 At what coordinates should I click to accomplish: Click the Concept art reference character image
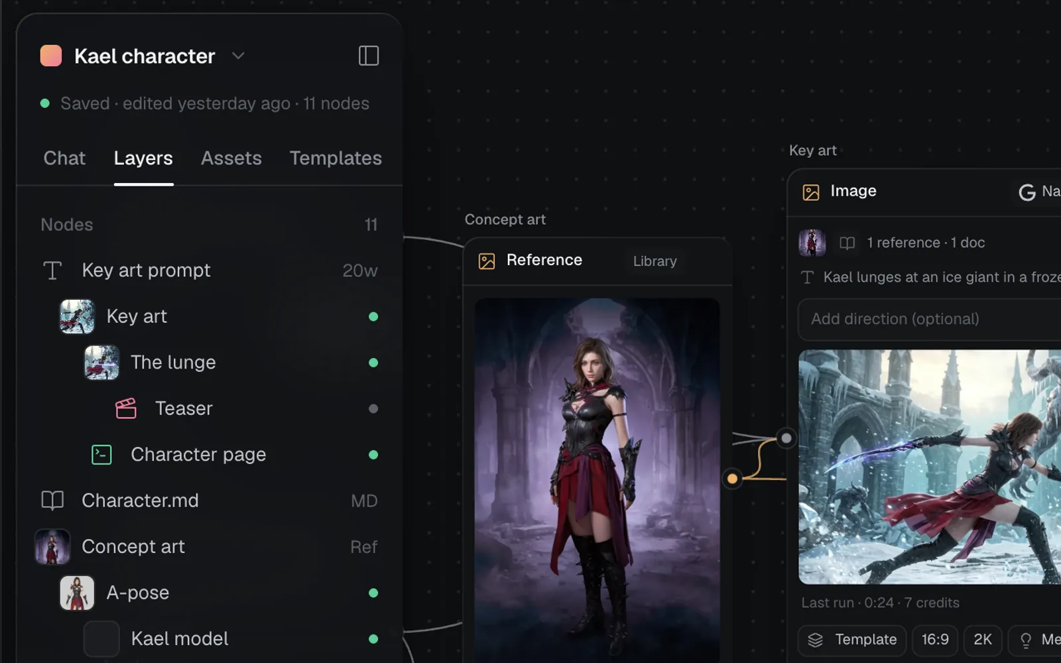(597, 480)
